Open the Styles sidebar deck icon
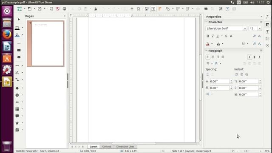This screenshot has height=153, width=272. coord(267,32)
